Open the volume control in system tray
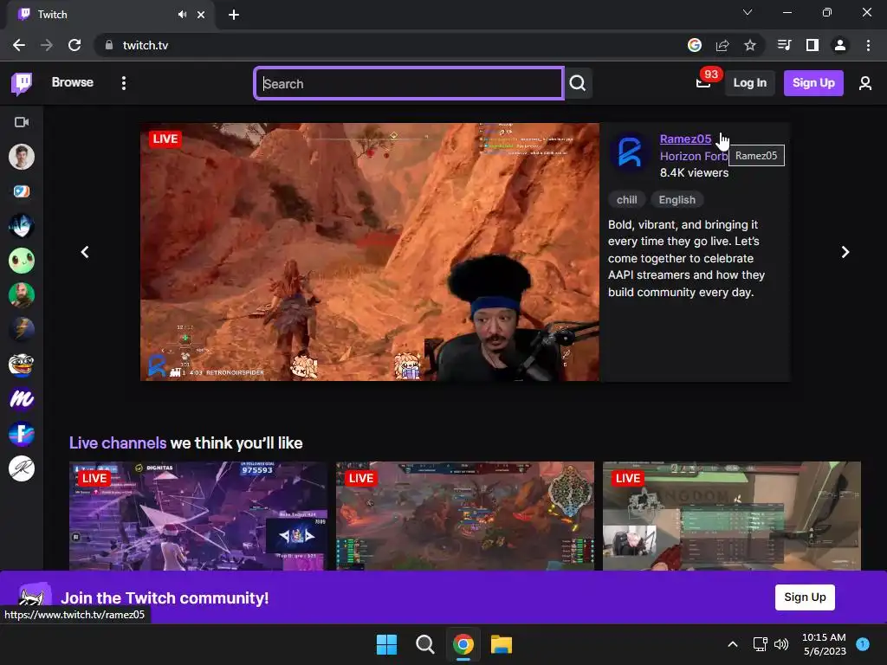Screen dimensions: 887x665 pos(781,644)
